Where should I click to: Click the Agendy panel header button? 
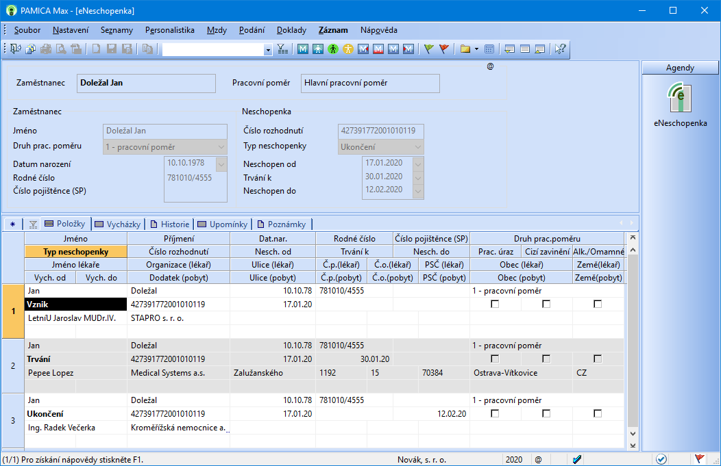tap(680, 68)
